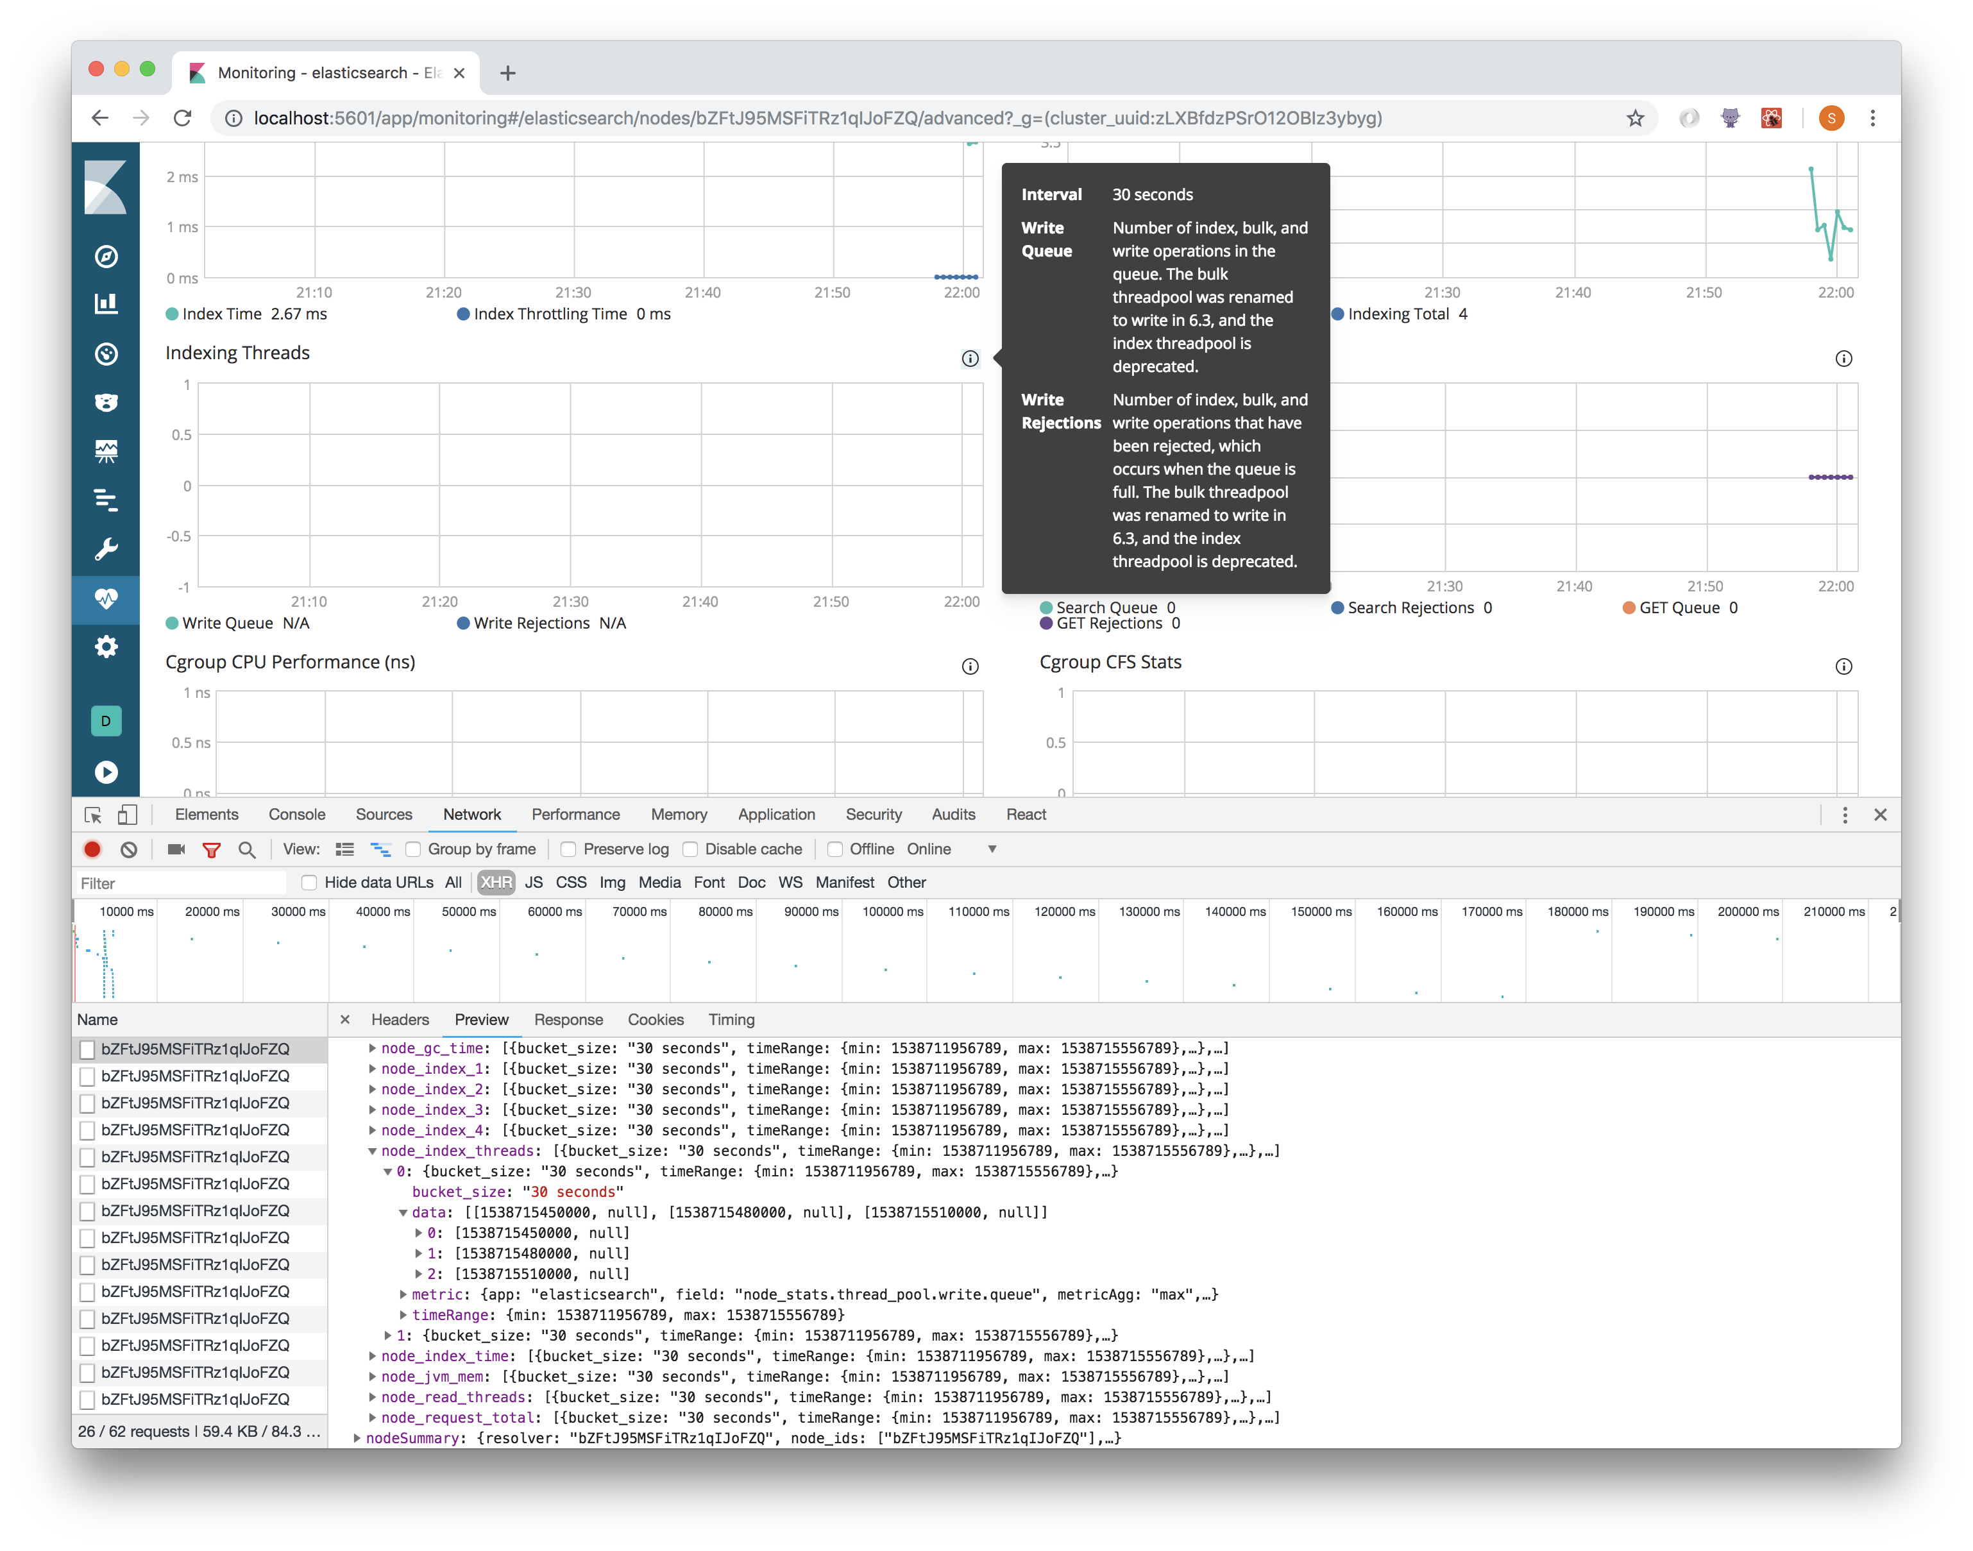Enable Preserve log checkbox
Image resolution: width=1973 pixels, height=1551 pixels.
coord(568,850)
